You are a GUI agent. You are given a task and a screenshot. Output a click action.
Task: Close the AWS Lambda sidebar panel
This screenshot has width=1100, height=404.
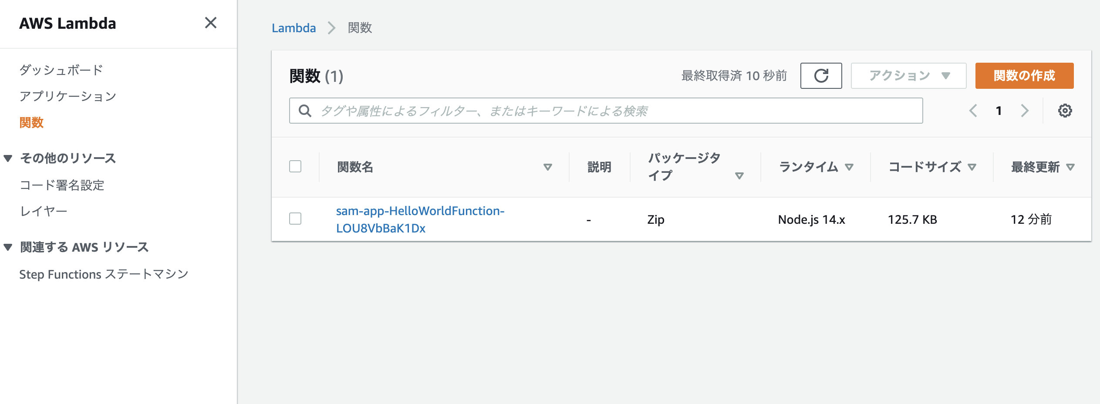211,23
